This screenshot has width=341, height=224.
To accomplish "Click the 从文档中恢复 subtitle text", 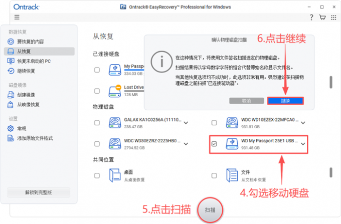I will pos(254,180).
